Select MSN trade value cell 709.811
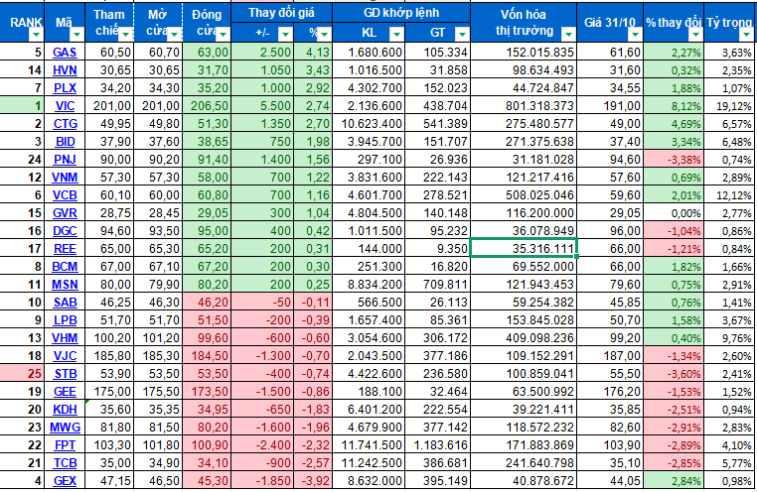This screenshot has height=492, width=757. click(437, 284)
